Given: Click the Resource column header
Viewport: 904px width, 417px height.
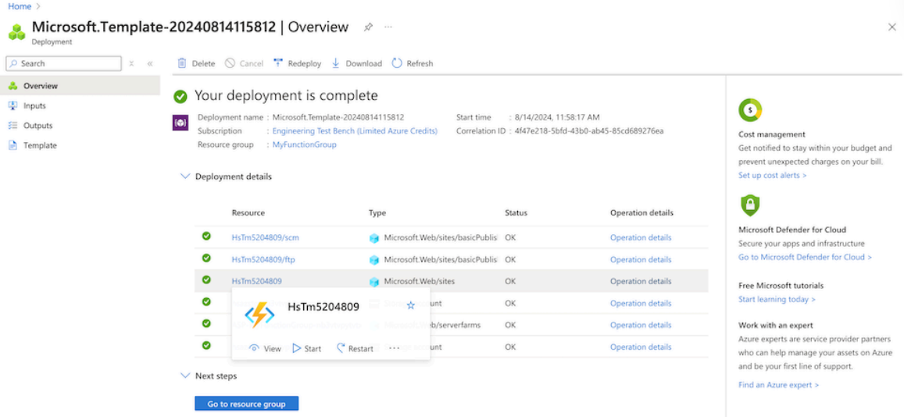Looking at the screenshot, I should click(248, 212).
